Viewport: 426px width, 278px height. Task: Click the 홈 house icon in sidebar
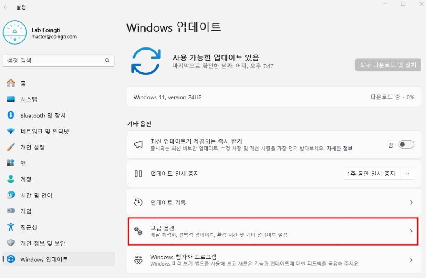10,83
